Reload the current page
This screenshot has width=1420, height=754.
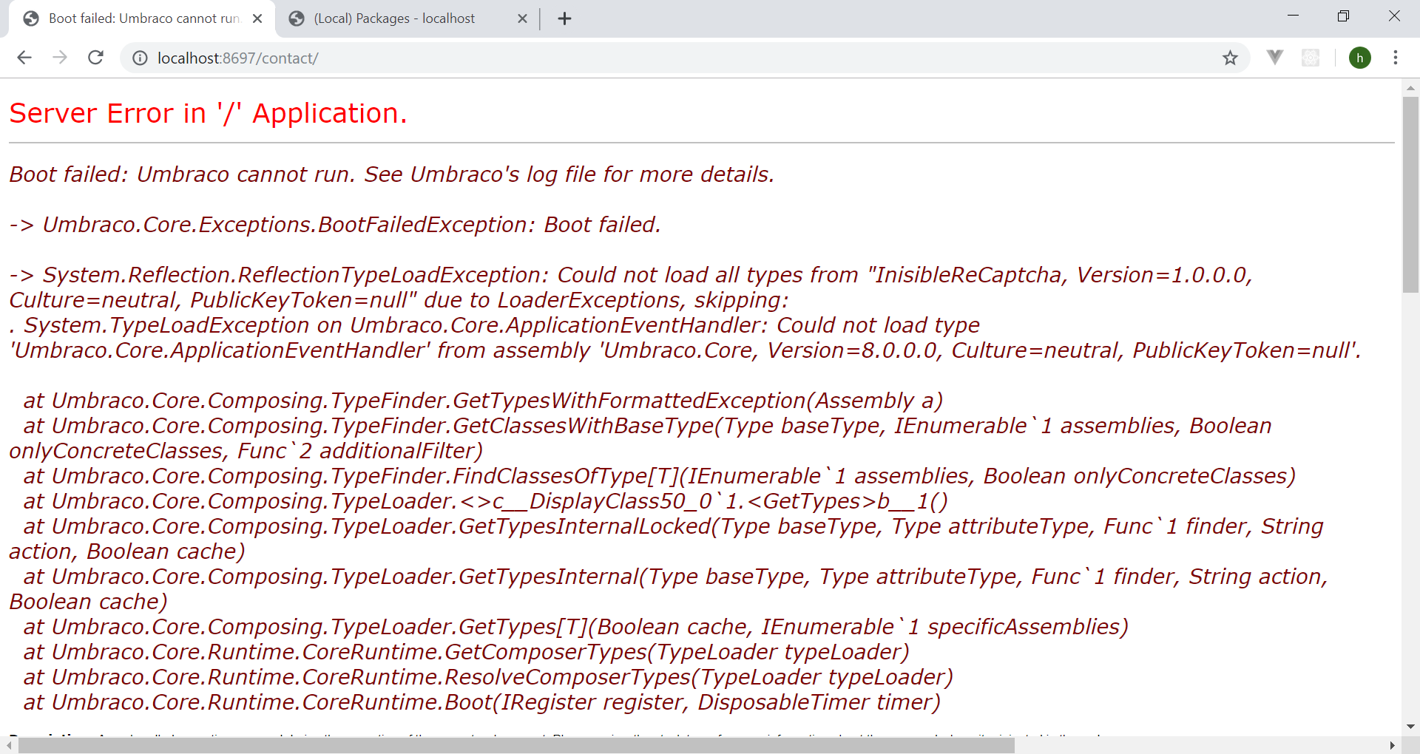(95, 58)
